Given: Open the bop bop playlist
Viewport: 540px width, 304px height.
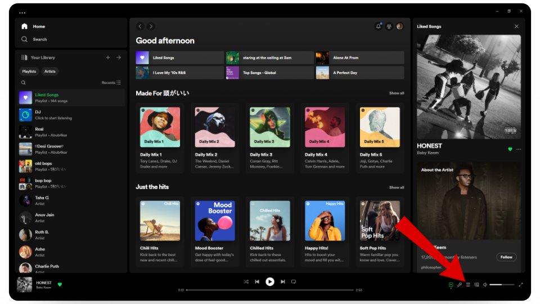Looking at the screenshot, I should coord(71,184).
